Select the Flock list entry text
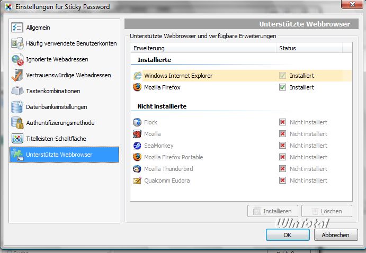This screenshot has height=253, width=366. (150, 122)
